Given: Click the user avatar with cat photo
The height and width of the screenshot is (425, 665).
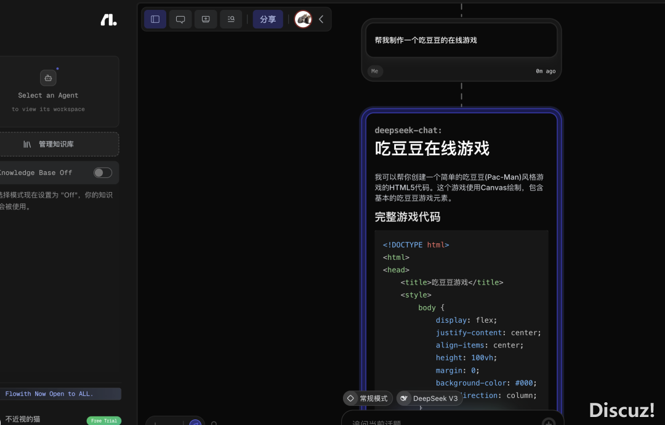Looking at the screenshot, I should click(303, 19).
